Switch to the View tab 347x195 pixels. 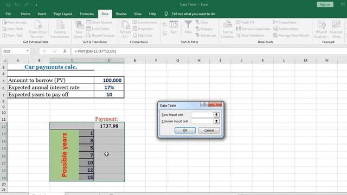point(138,14)
